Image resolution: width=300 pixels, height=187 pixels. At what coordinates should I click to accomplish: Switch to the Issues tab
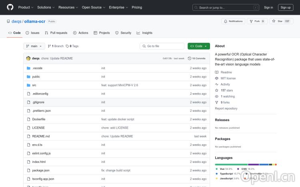32,33
